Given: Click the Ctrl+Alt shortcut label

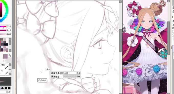Looking at the screenshot, I should (x=42, y=80).
